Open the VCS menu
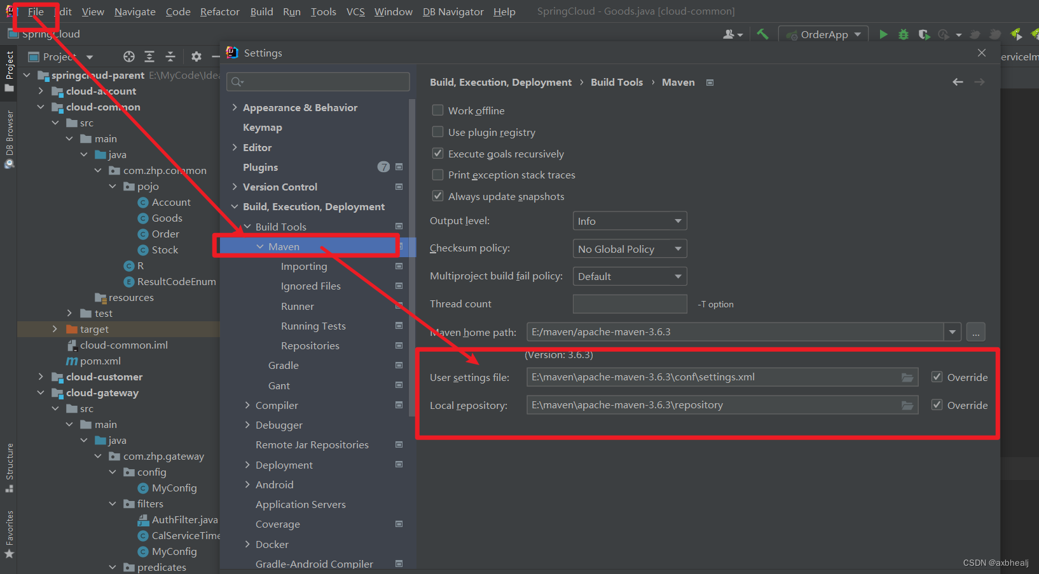Image resolution: width=1039 pixels, height=574 pixels. tap(355, 11)
